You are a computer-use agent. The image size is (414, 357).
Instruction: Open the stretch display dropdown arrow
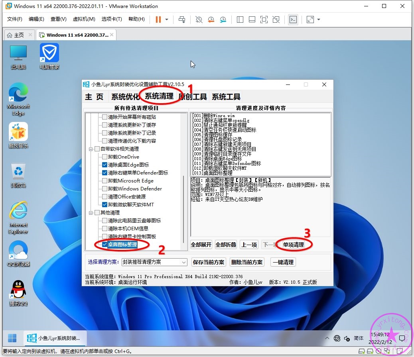pos(319,20)
